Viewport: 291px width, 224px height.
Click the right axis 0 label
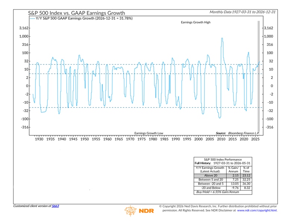272,86
